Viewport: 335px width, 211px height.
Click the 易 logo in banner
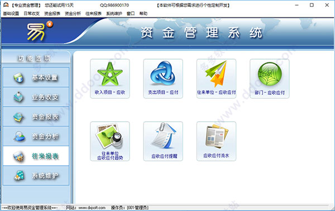coord(36,32)
